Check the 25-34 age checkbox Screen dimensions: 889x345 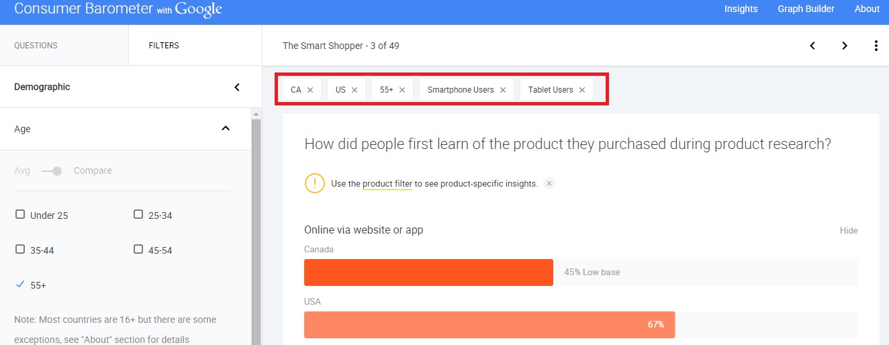tap(138, 215)
